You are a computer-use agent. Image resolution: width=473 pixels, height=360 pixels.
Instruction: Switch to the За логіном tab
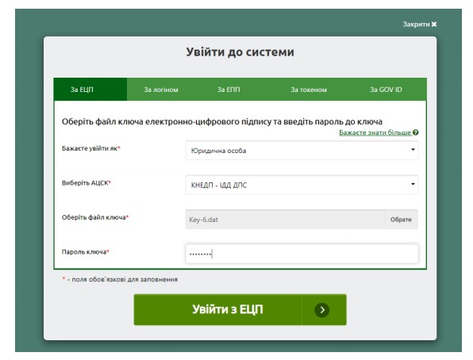[161, 90]
